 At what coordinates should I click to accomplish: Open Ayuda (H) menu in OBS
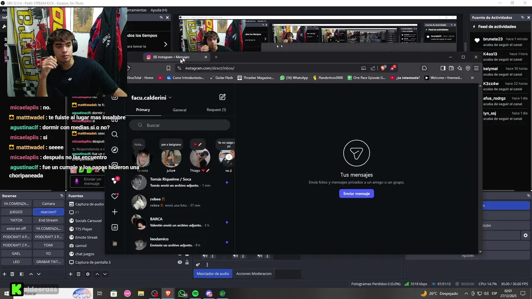pos(159,10)
